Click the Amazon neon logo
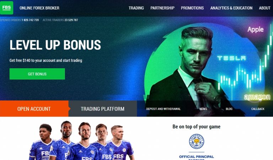The image size is (273, 160). [x=257, y=97]
